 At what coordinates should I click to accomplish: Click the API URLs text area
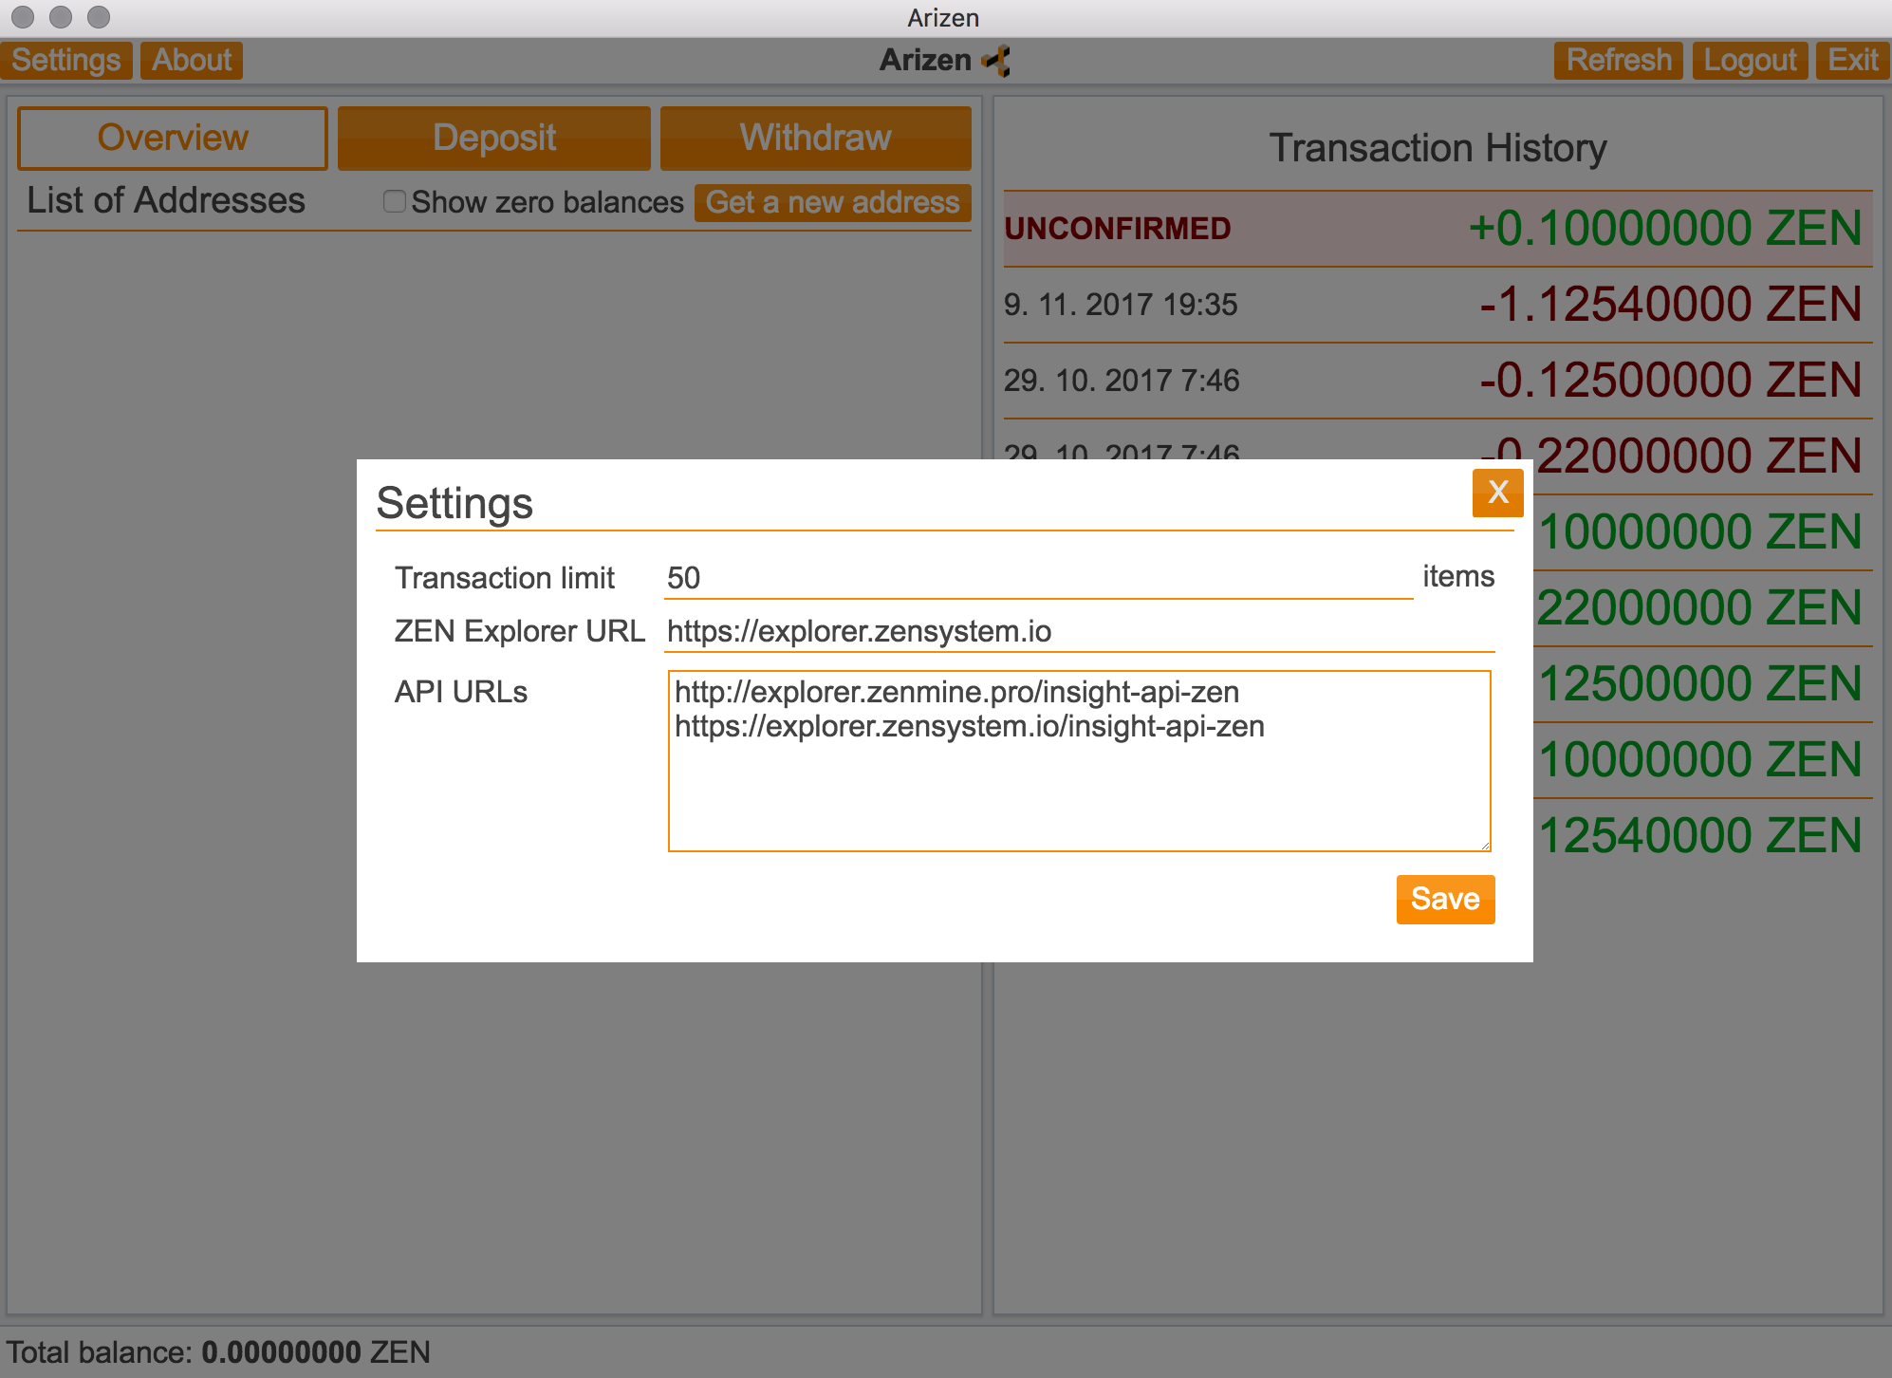[1080, 758]
